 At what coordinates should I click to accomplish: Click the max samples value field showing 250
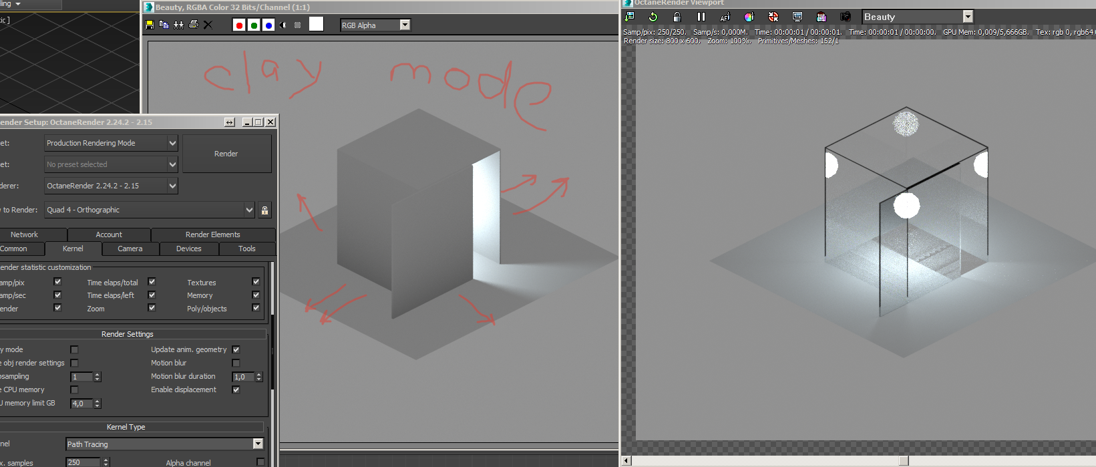pyautogui.click(x=83, y=462)
